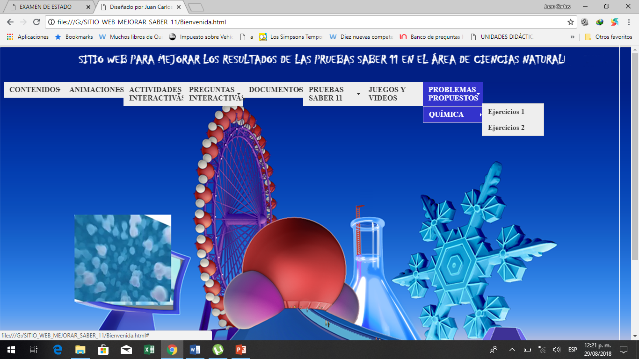This screenshot has height=359, width=639.
Task: Open the Otros favoritos bookmarks folder
Action: [609, 37]
